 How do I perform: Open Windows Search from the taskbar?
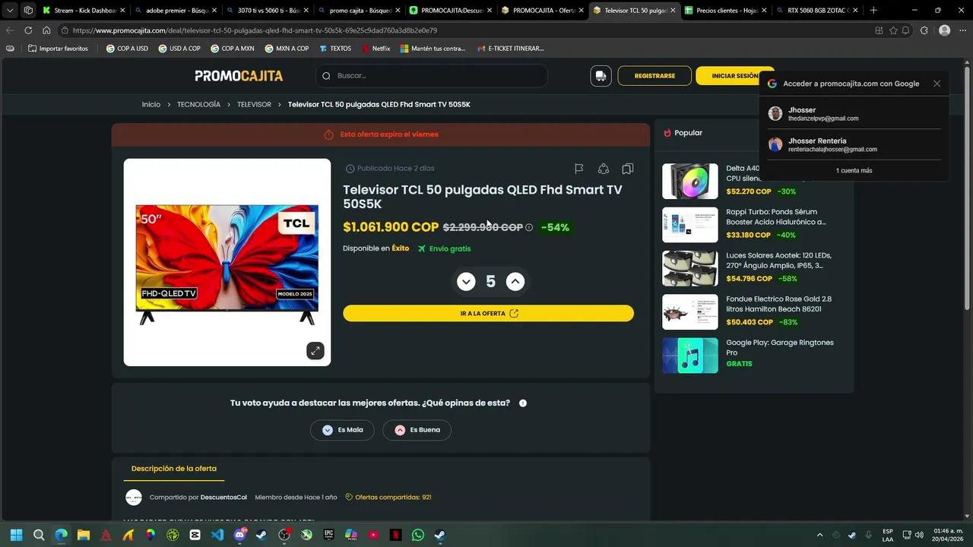(39, 535)
